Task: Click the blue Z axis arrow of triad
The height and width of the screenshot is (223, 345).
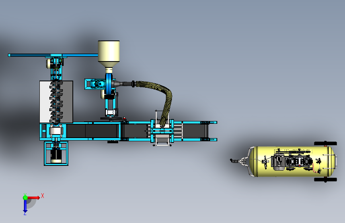Action: pyautogui.click(x=25, y=206)
